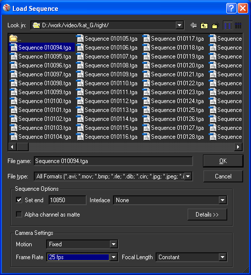Select Sequence 010110.tga

107,83
